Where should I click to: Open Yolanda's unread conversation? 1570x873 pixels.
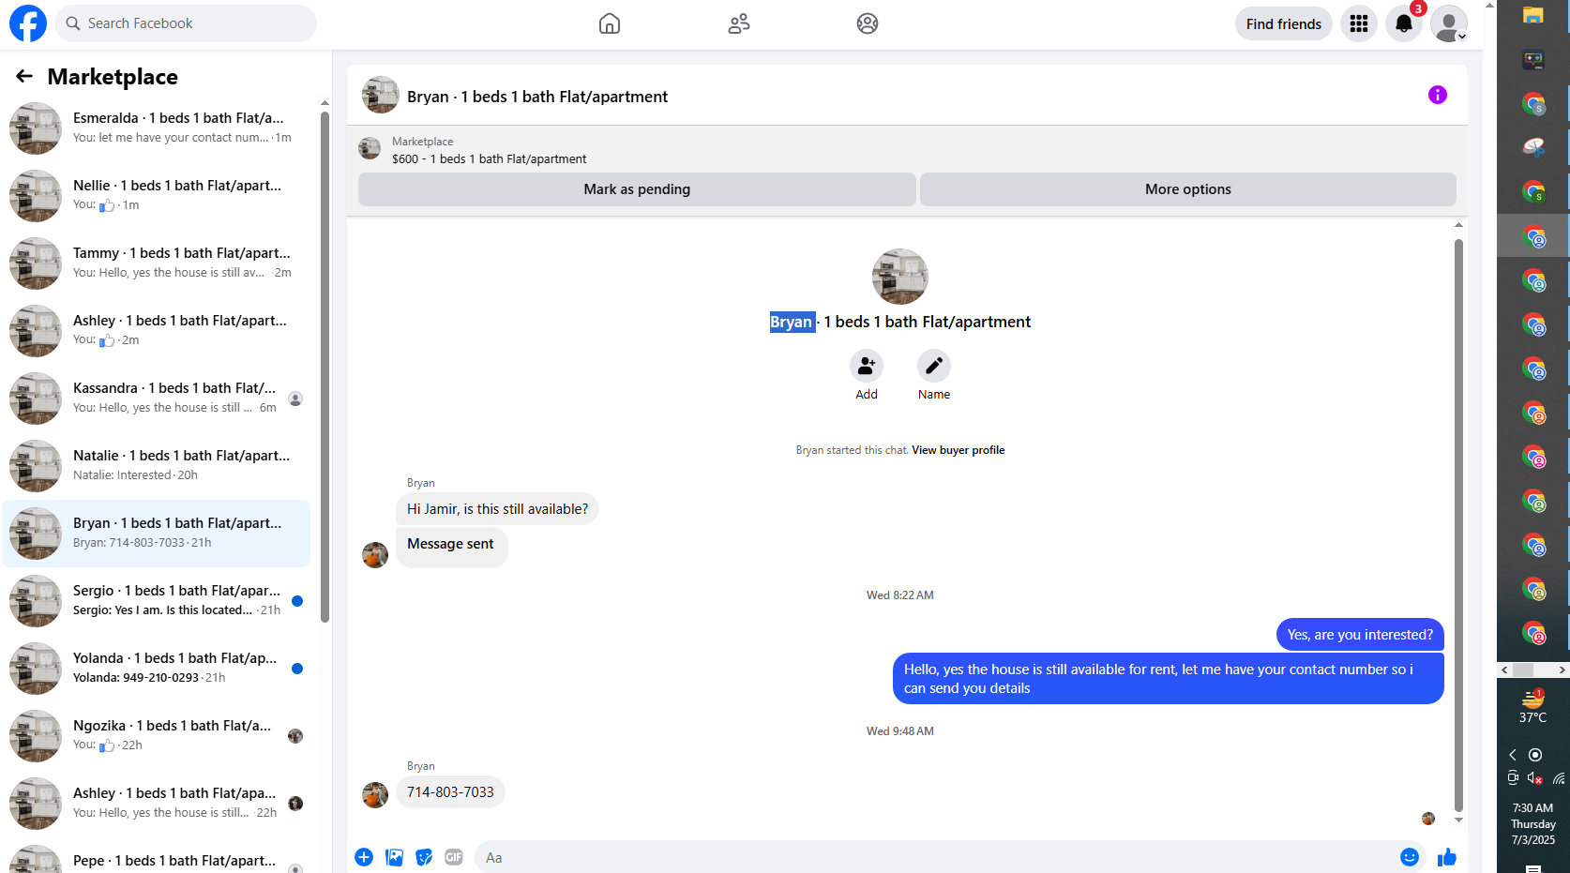pos(157,669)
